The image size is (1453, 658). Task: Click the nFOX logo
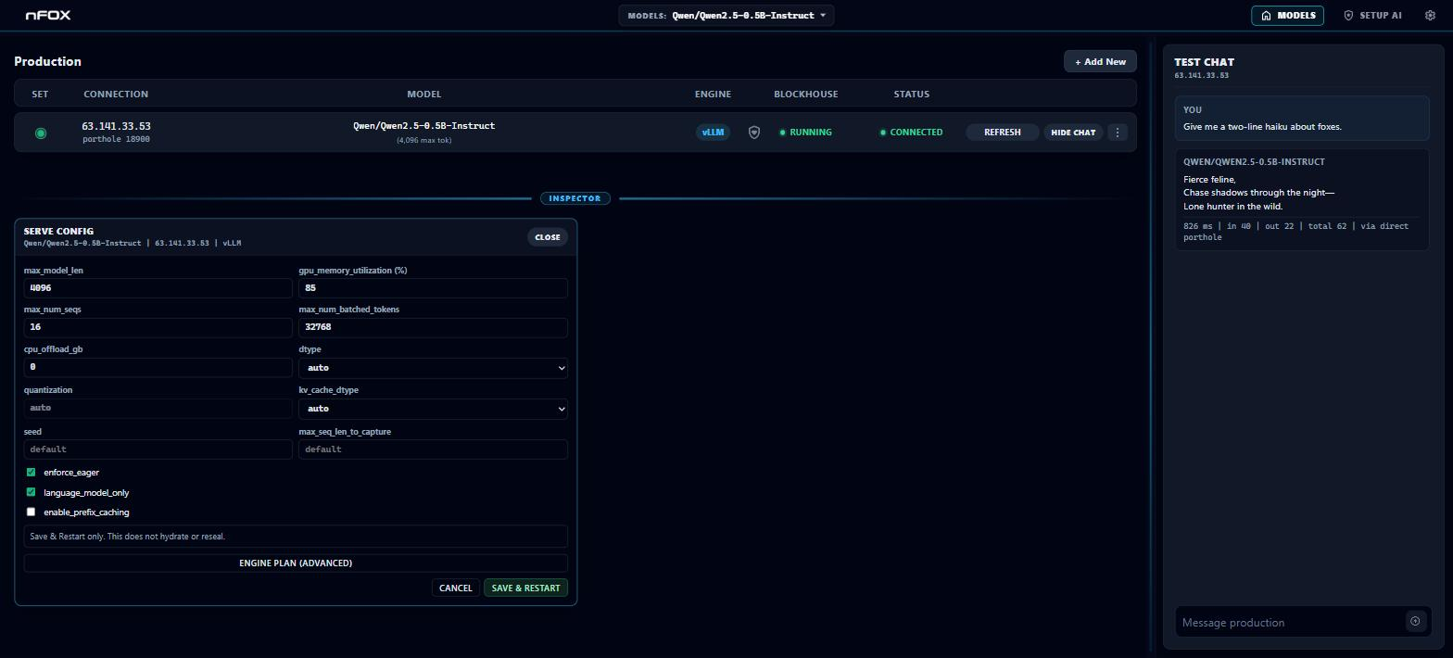(48, 15)
